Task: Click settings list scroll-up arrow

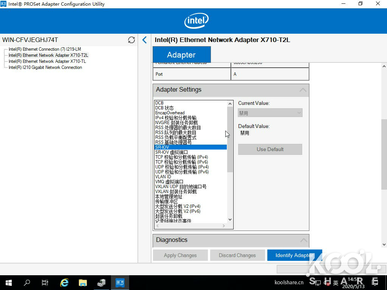Action: pyautogui.click(x=230, y=104)
